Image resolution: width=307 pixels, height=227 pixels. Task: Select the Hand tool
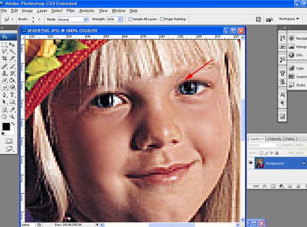tap(4, 116)
